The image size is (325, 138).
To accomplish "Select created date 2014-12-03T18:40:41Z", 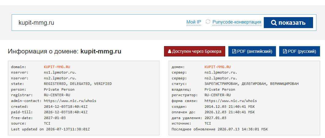I will pos(65,106).
